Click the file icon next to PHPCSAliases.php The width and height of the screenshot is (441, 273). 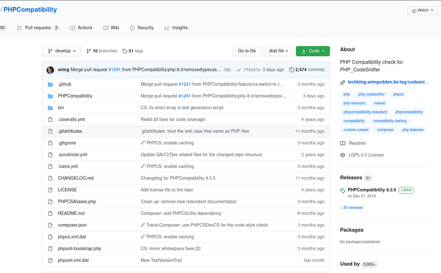(50, 202)
